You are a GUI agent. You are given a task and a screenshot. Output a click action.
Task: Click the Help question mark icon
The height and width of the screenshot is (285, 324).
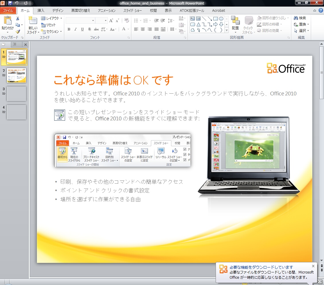(321, 10)
